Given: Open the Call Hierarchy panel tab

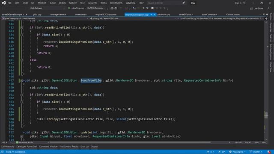Looking at the screenshot, I should (x=8, y=147).
